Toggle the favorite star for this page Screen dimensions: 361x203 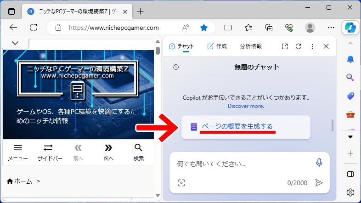(x=204, y=28)
